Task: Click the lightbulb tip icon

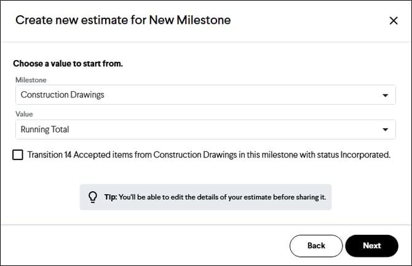Action: (93, 197)
